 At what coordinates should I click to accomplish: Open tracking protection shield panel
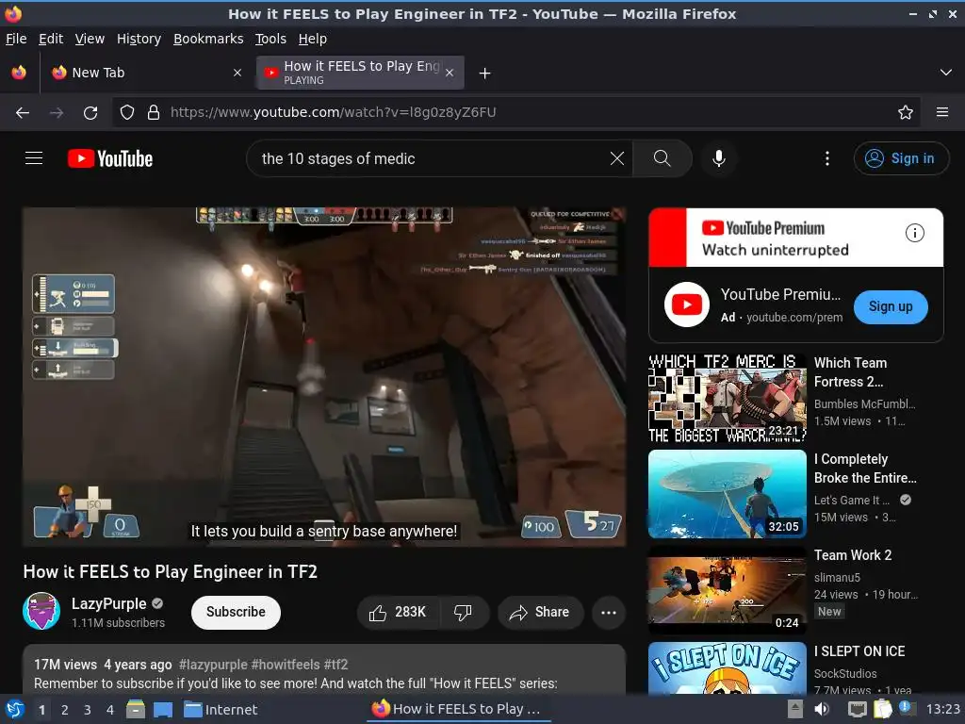pyautogui.click(x=127, y=112)
